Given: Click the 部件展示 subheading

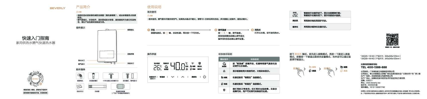Looking at the screenshot, I should click(81, 28).
